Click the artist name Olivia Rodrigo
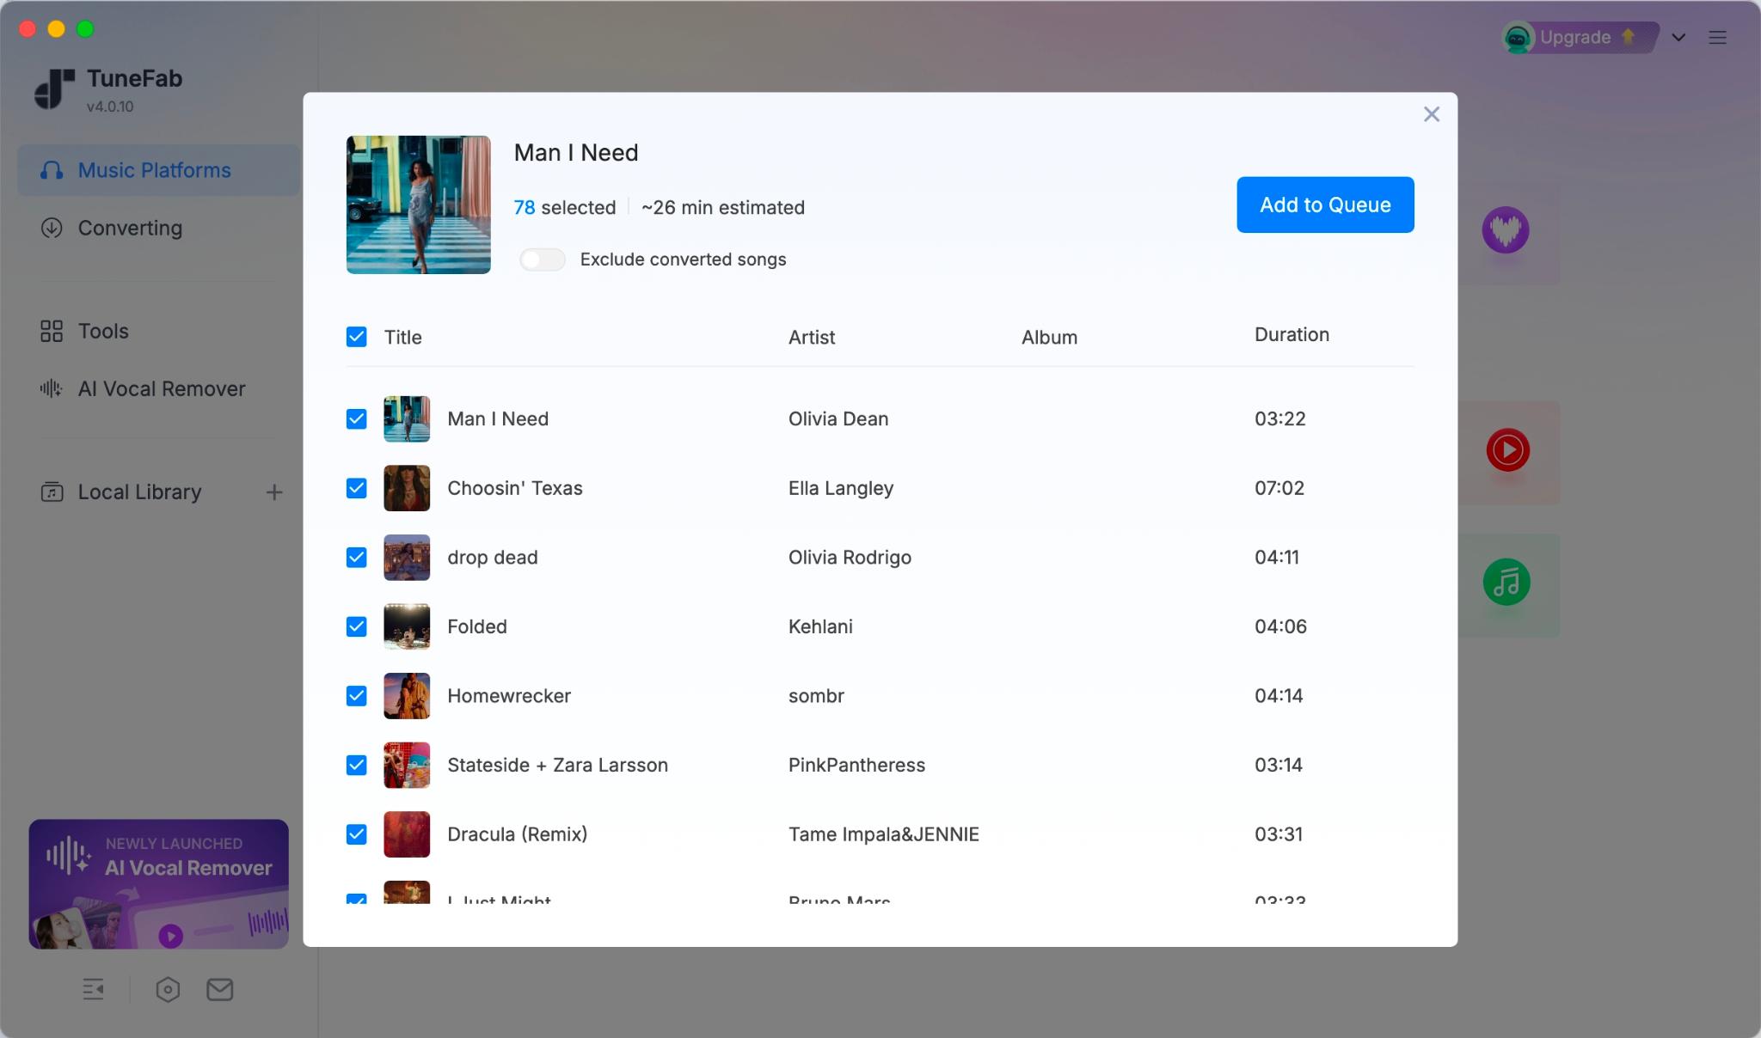This screenshot has width=1761, height=1038. click(x=850, y=557)
